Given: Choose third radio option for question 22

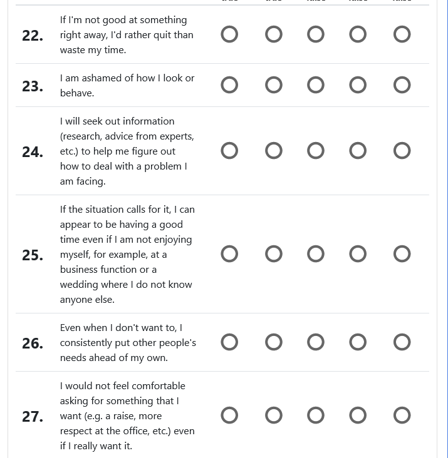Looking at the screenshot, I should (x=316, y=34).
